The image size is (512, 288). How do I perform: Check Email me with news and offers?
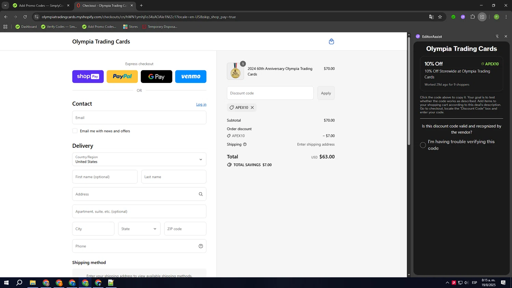(75, 131)
